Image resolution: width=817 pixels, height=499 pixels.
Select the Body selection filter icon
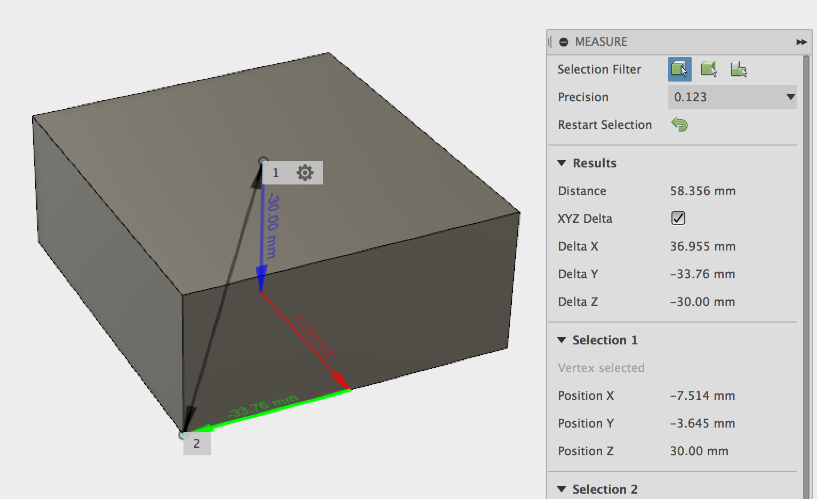[709, 69]
